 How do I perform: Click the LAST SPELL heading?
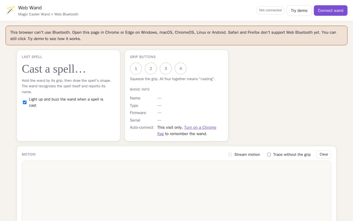(x=32, y=57)
